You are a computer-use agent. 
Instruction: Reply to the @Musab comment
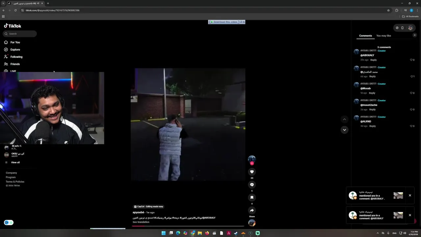pos(372,93)
